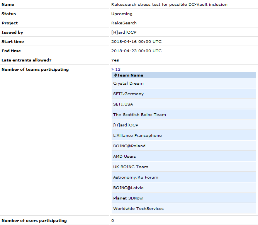Click [H]ard|OCP in the team list
This screenshot has width=258, height=225.
click(x=126, y=125)
